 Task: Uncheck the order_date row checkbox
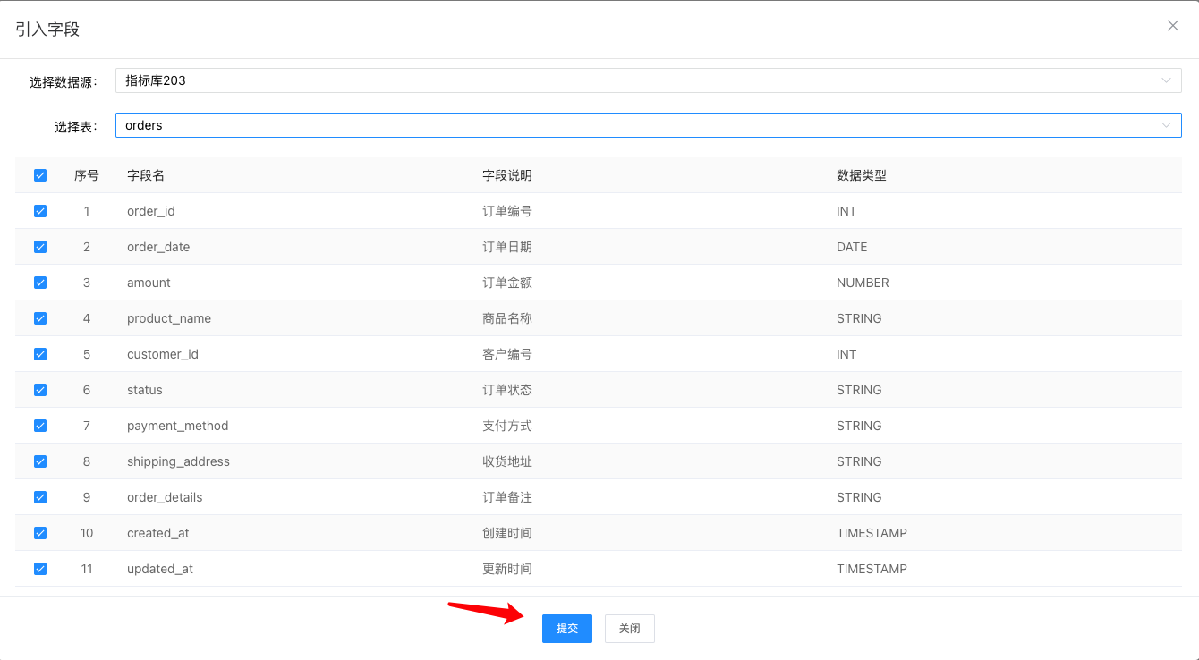40,247
